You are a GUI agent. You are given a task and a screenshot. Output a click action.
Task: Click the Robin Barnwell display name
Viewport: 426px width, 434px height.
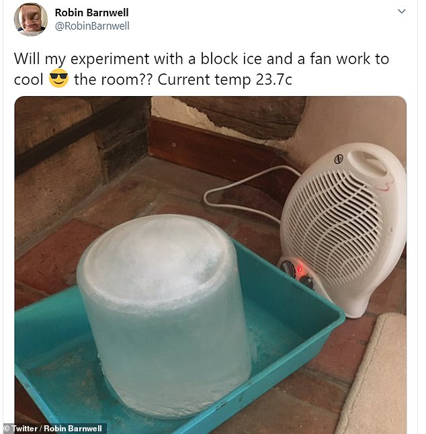tap(91, 13)
